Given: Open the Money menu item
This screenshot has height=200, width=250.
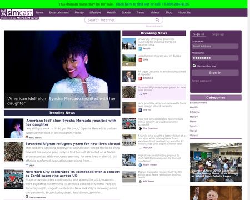Looking at the screenshot, I should [79, 13].
